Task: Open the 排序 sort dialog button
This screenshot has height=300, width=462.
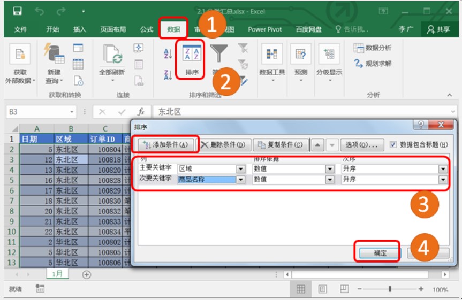Action: pyautogui.click(x=192, y=60)
